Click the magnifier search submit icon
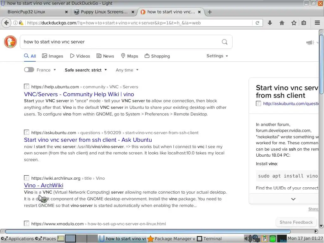The height and width of the screenshot is (243, 324). 225,42
